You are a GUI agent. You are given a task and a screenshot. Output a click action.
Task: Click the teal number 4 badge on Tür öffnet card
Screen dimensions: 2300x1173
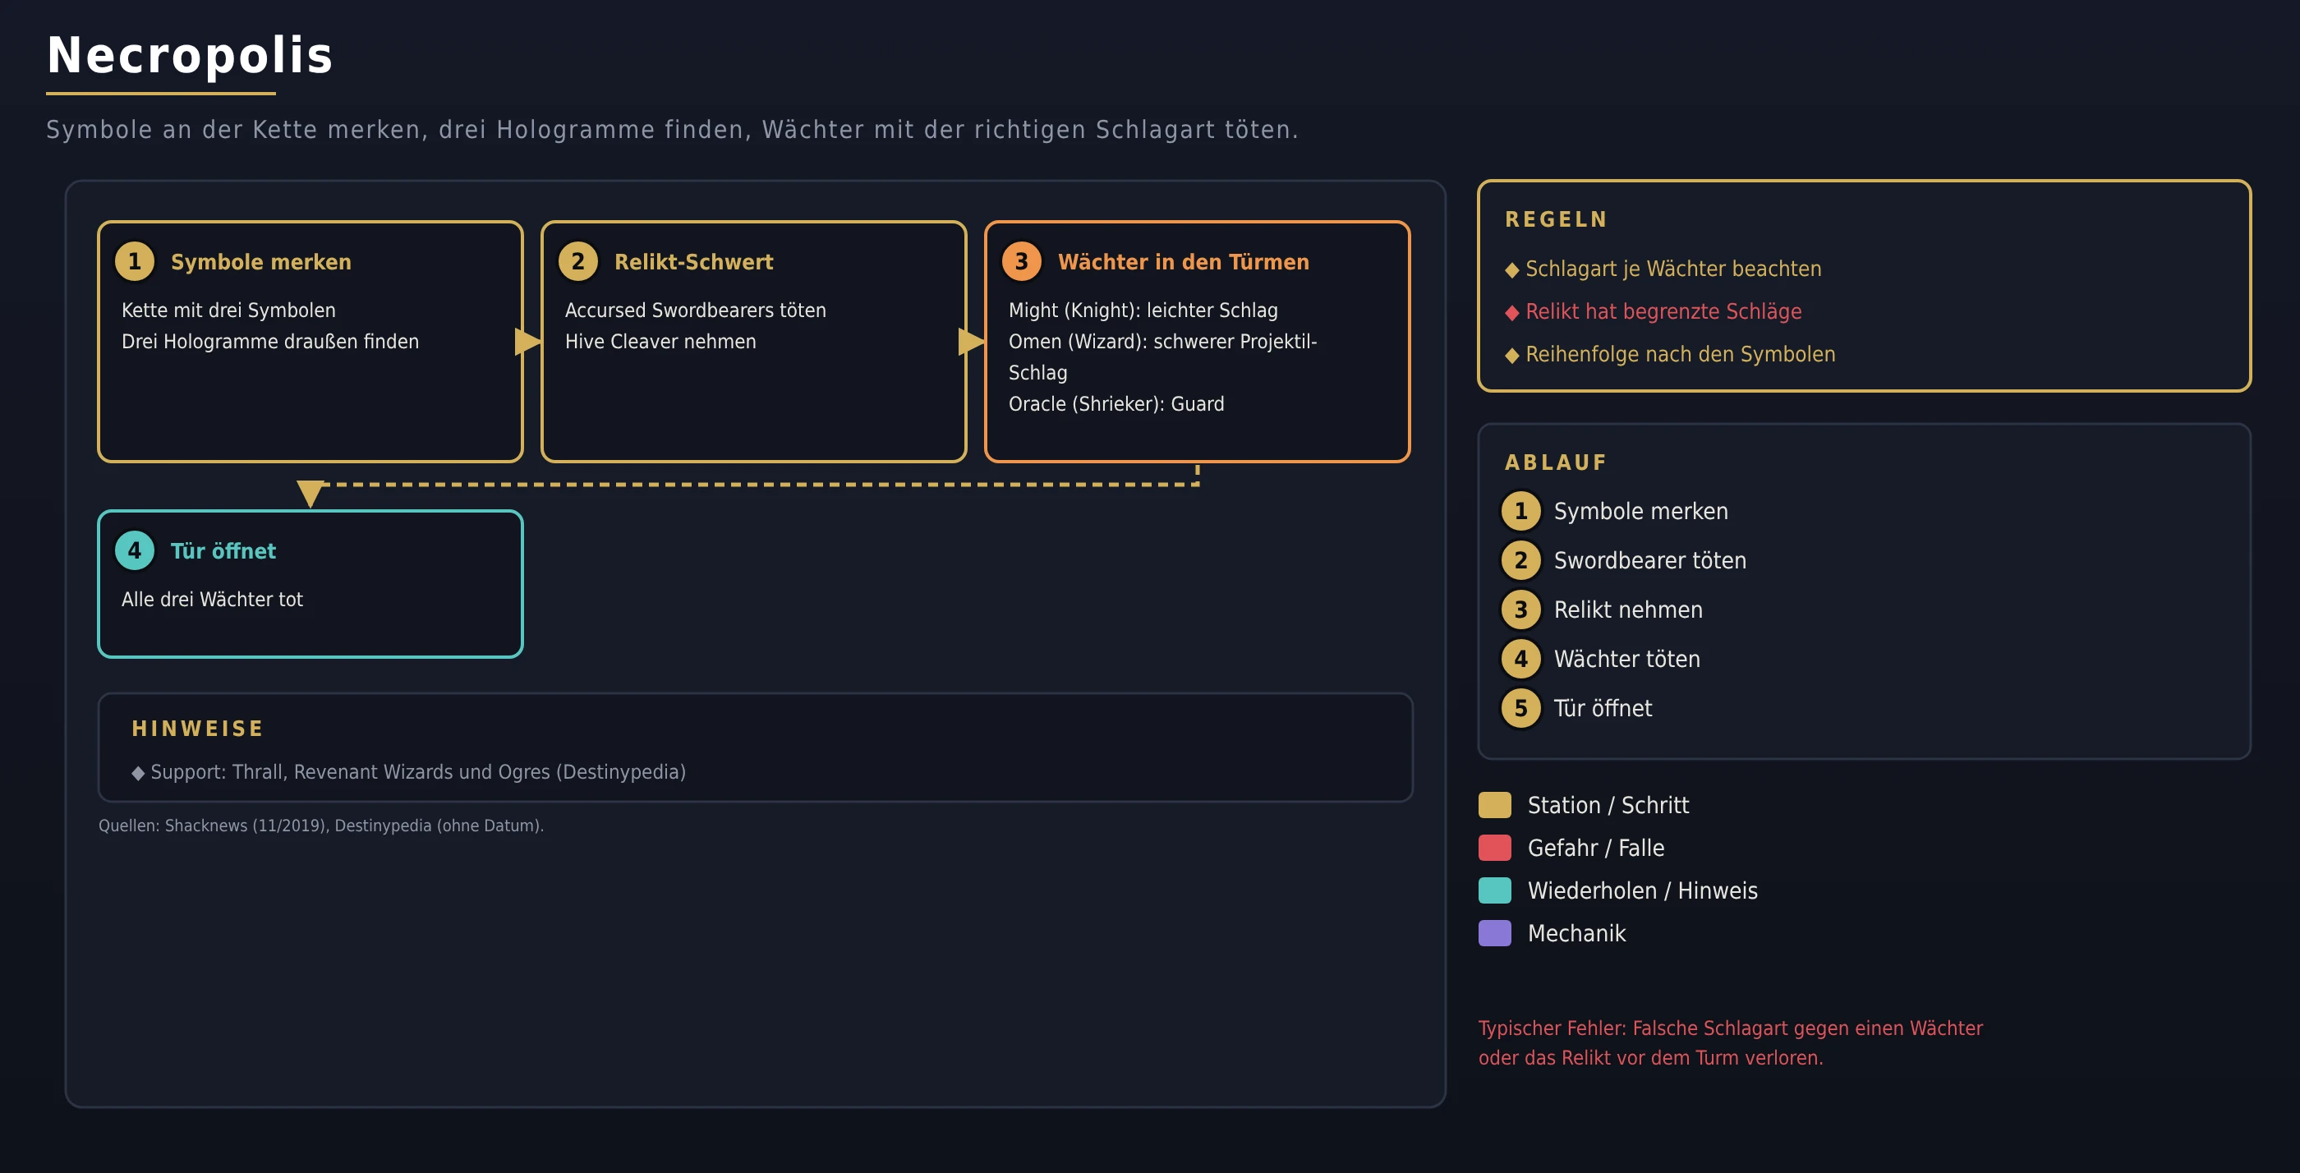click(x=134, y=550)
